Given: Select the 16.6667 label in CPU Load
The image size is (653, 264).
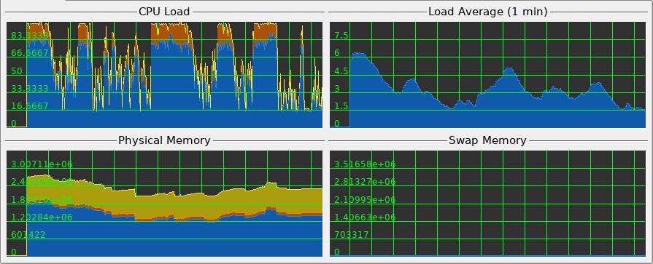Looking at the screenshot, I should coord(30,106).
